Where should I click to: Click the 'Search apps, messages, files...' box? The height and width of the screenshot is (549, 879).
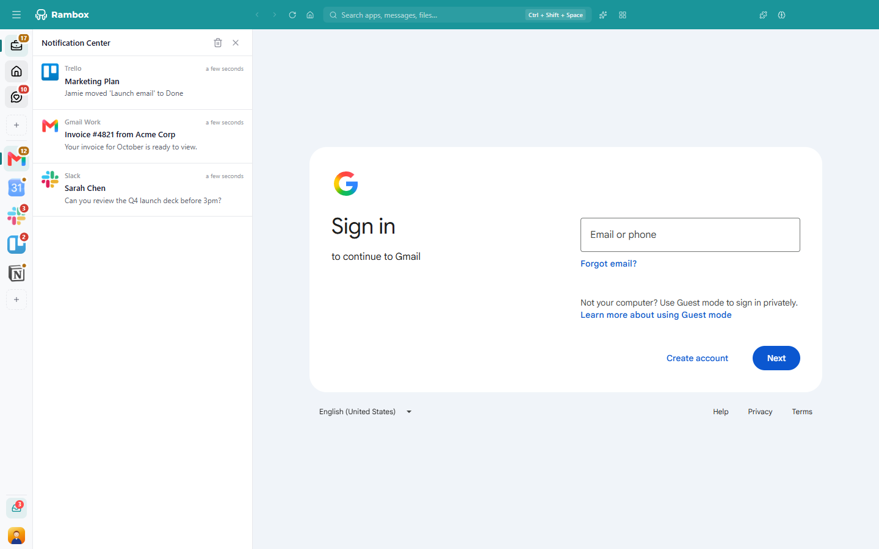click(457, 15)
